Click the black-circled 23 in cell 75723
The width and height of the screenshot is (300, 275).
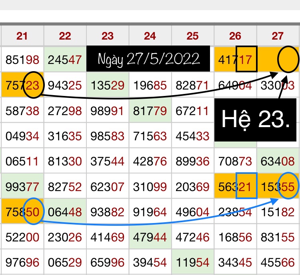tap(34, 85)
